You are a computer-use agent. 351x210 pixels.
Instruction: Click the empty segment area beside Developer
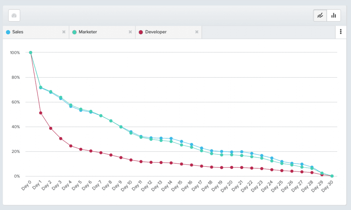(268, 32)
